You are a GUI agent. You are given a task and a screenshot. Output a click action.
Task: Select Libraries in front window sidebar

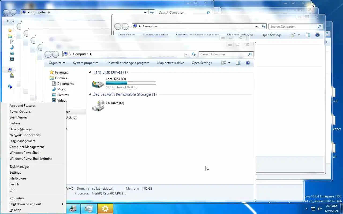click(x=61, y=78)
